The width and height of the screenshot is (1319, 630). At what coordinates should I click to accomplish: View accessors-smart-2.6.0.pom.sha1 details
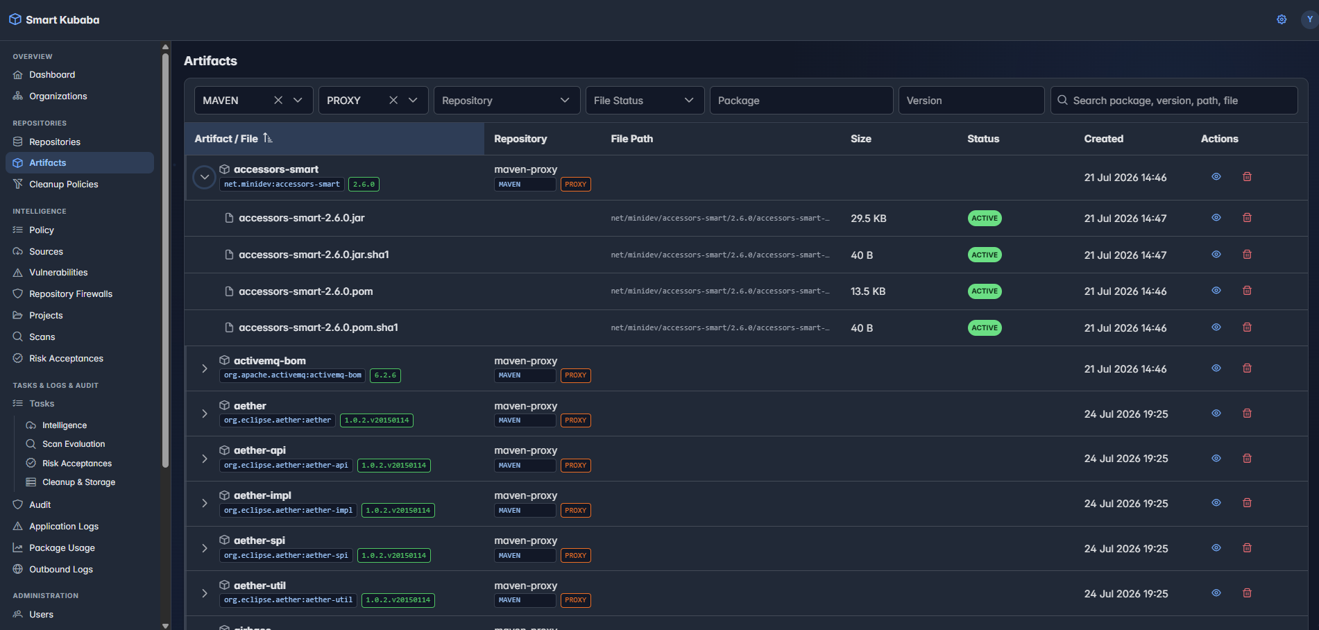[1216, 327]
